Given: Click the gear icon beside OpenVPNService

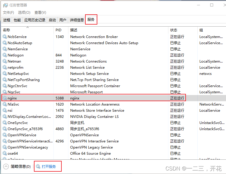Looking at the screenshot, I should 5,135.
